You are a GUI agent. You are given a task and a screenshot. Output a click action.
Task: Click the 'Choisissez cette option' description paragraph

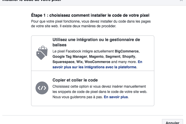pos(100,92)
